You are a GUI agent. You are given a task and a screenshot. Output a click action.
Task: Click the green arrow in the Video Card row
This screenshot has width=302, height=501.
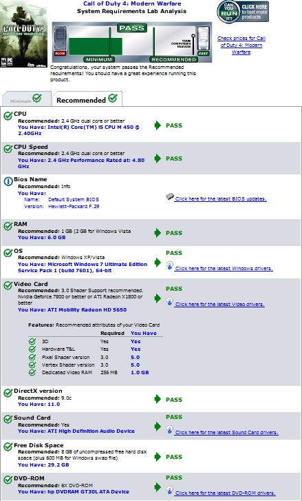[x=158, y=298]
